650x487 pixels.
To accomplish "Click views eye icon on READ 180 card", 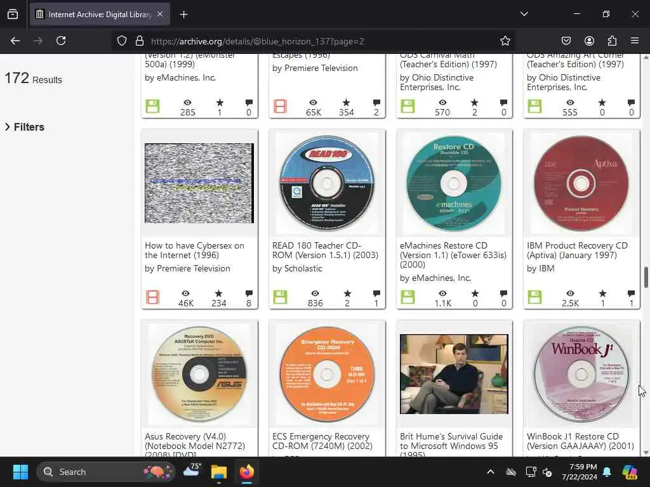I will 315,293.
